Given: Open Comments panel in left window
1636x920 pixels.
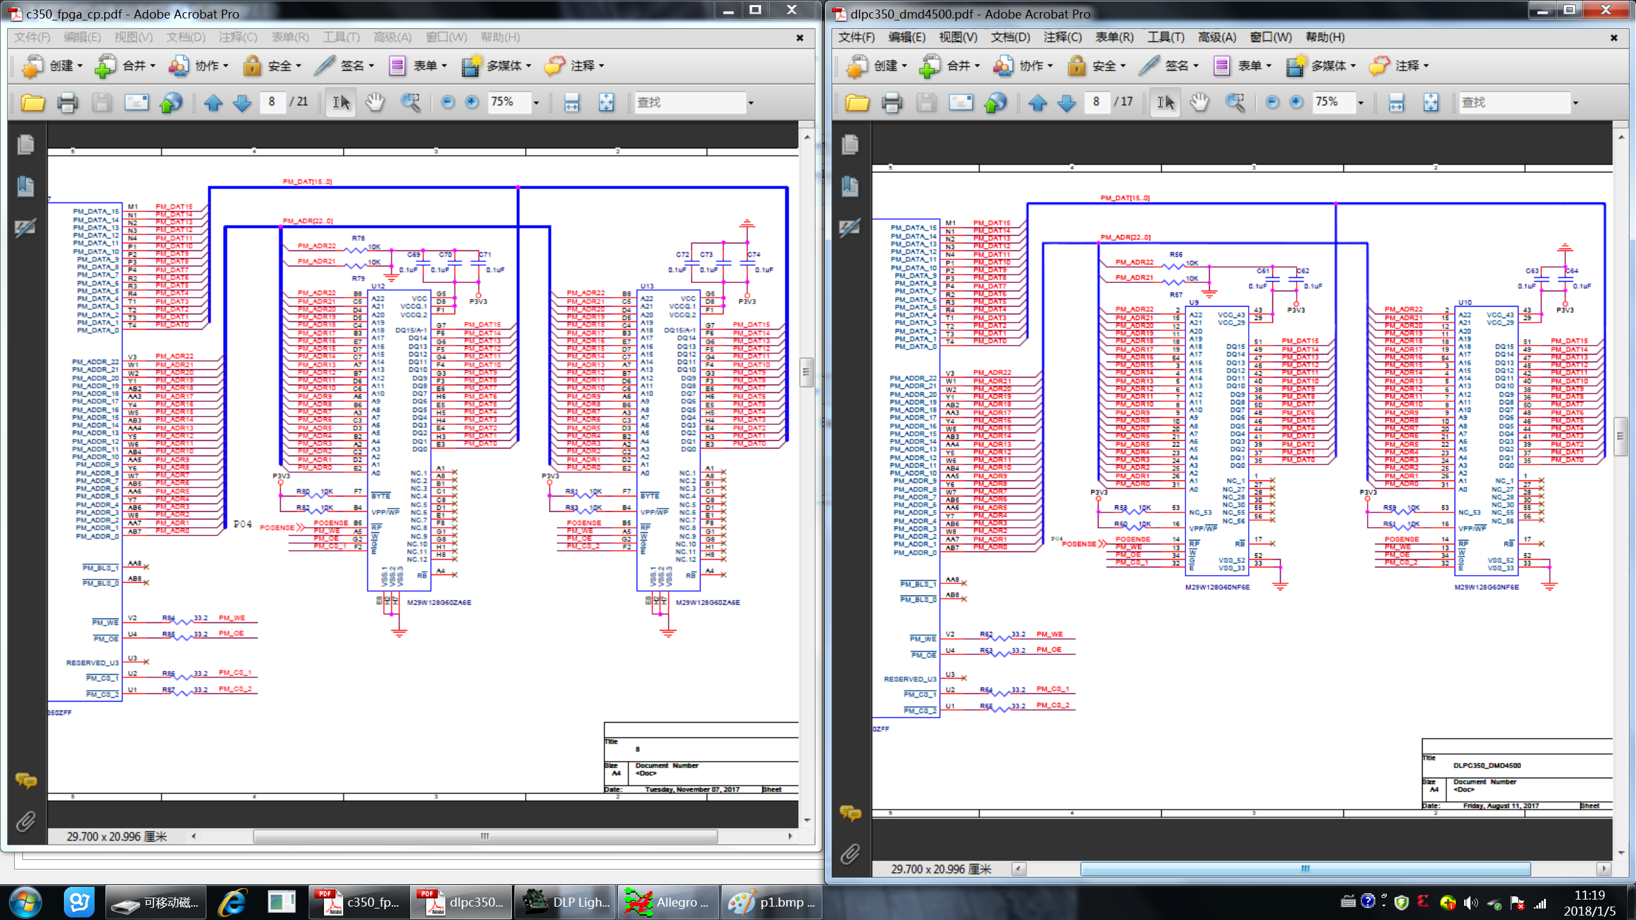Looking at the screenshot, I should pyautogui.click(x=26, y=780).
